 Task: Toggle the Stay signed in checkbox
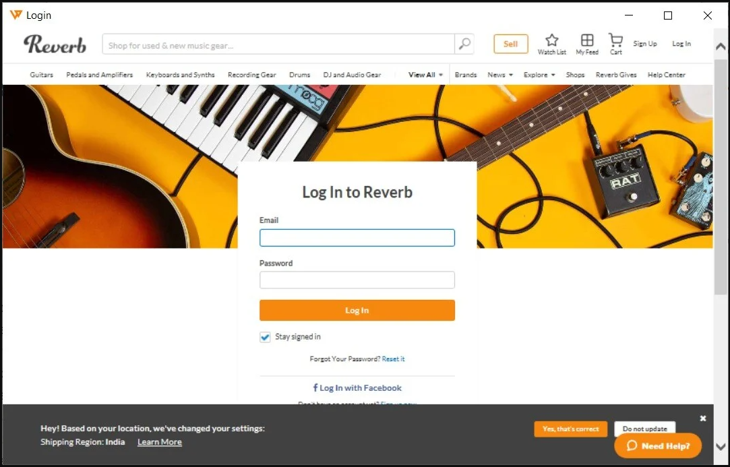(x=265, y=337)
